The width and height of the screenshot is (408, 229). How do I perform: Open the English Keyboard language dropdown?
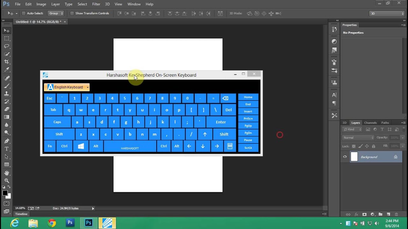67,87
